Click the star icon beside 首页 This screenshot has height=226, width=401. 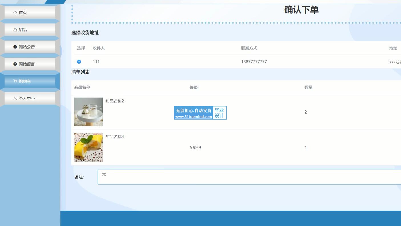pos(15,13)
